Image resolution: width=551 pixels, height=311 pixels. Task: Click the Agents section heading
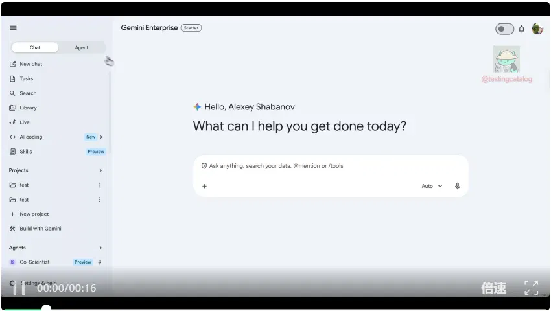click(x=18, y=248)
